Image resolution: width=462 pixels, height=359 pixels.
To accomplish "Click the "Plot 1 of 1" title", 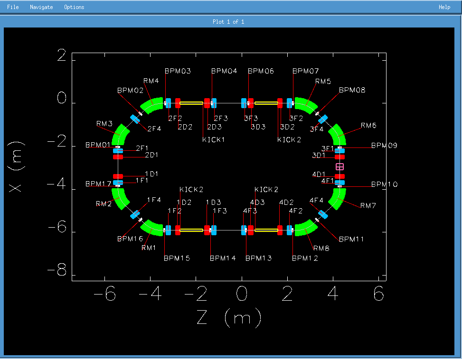I will [228, 22].
